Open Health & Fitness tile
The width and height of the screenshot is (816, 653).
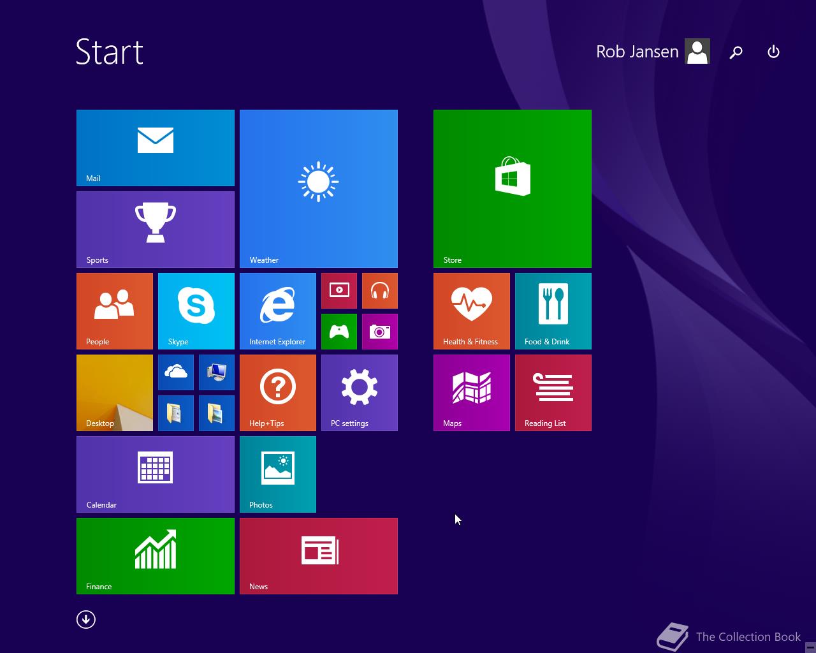(x=472, y=311)
